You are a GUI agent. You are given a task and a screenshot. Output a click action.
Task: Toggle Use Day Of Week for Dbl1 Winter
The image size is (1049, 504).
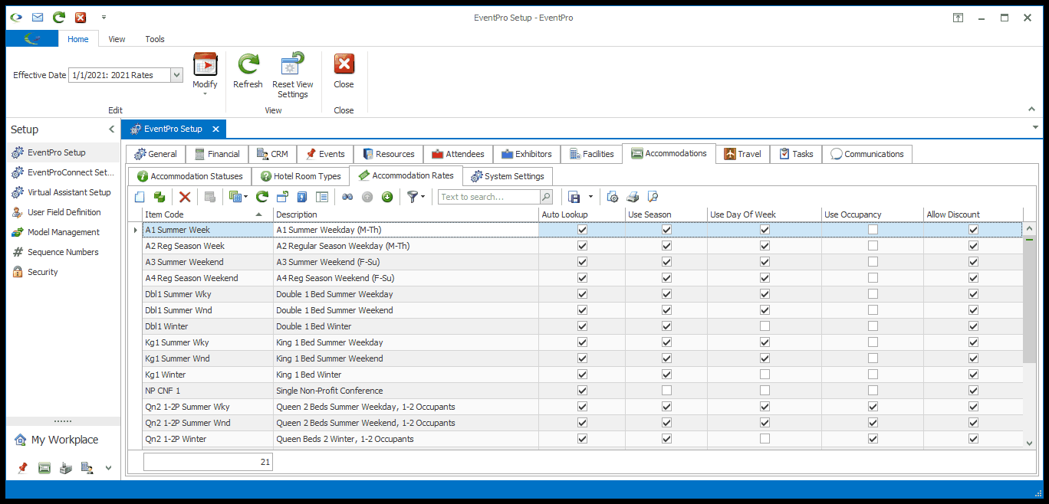[765, 326]
